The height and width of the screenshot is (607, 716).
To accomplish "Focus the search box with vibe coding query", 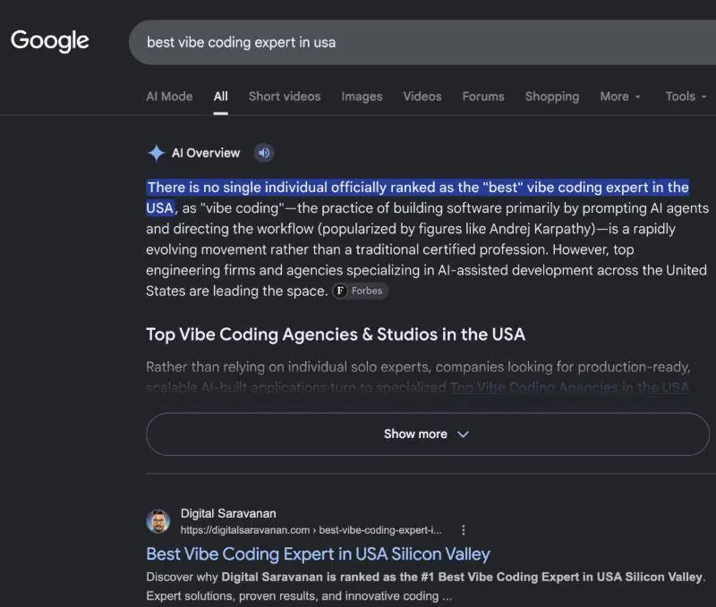I will click(422, 42).
